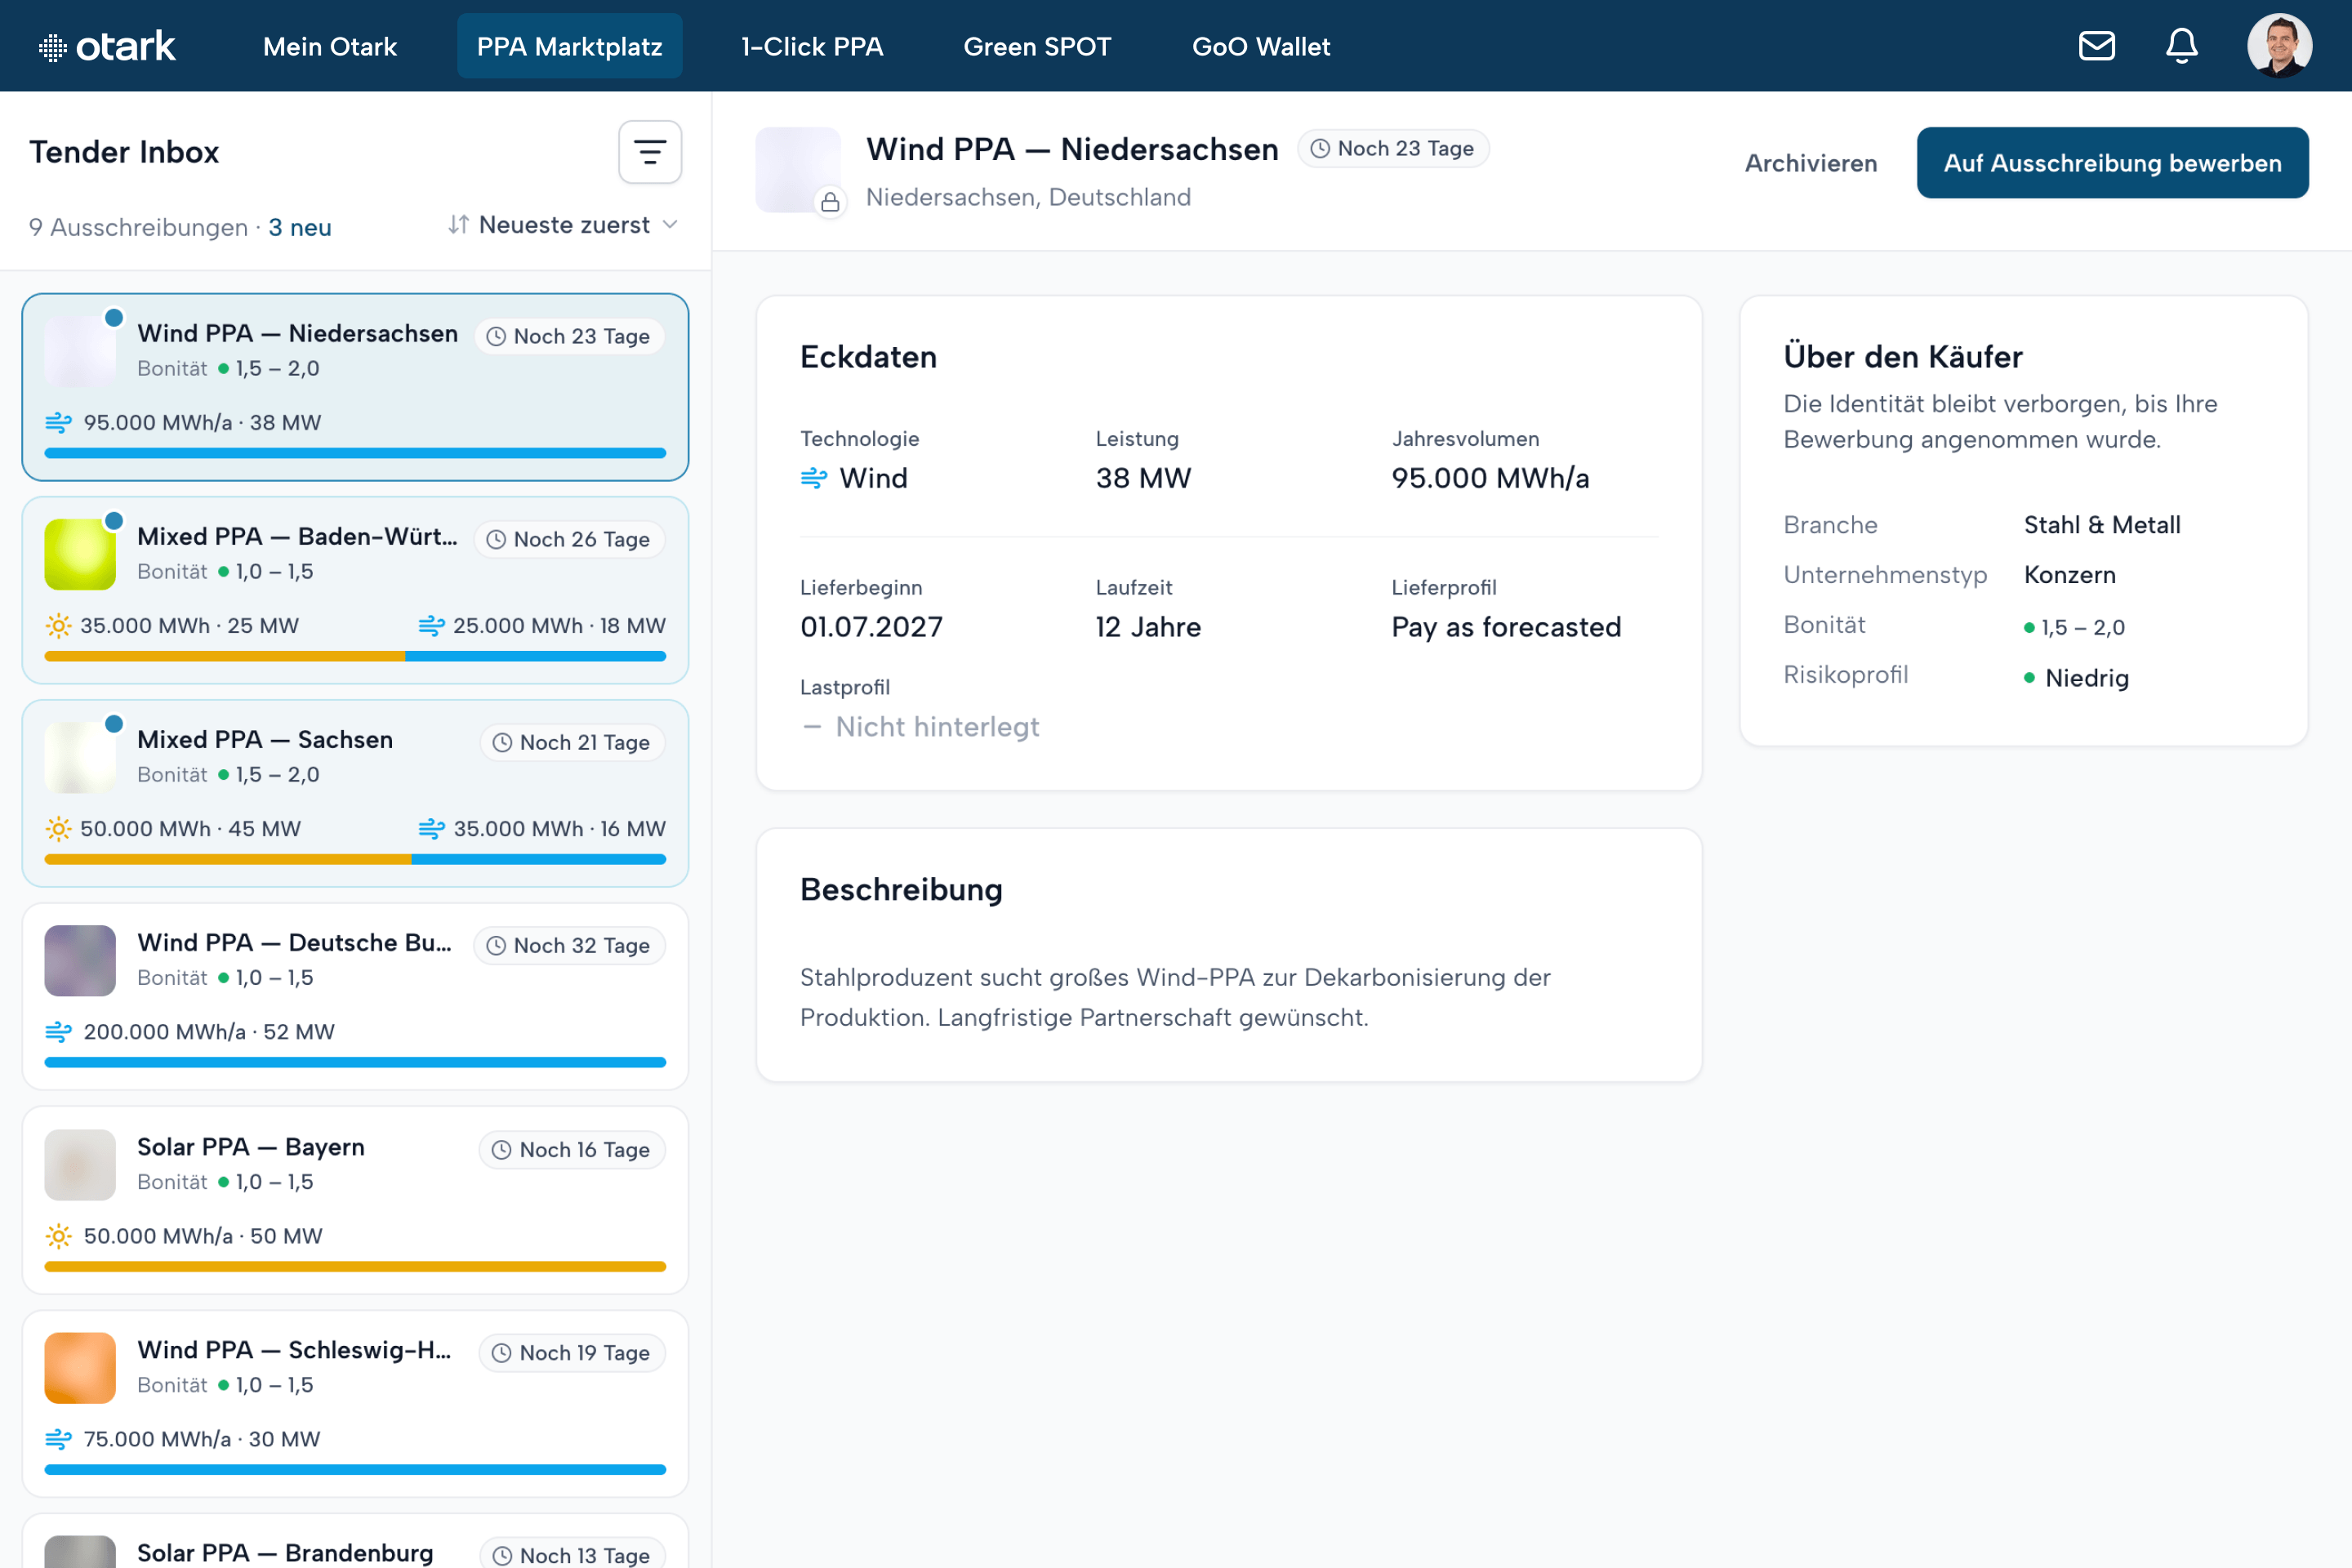Click the Mixed PPA — Baden-Württ... green thumbnail

[x=80, y=554]
